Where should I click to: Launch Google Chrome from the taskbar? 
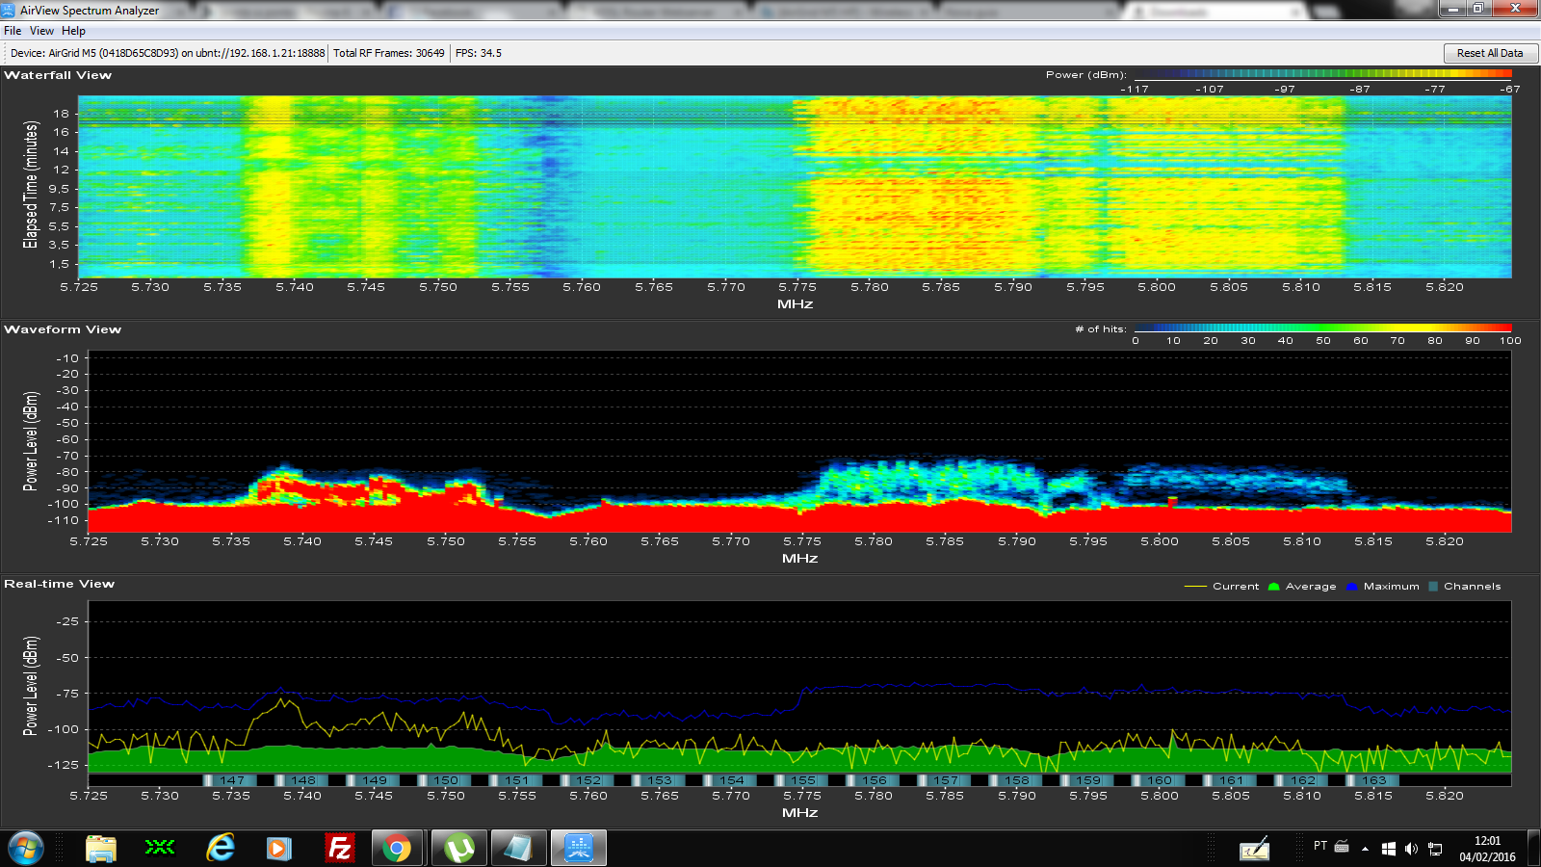pyautogui.click(x=396, y=848)
